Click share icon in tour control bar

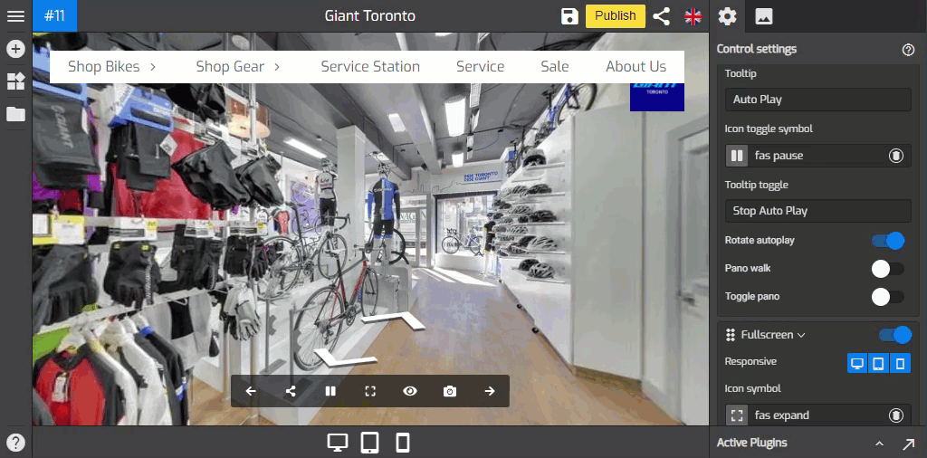point(291,391)
